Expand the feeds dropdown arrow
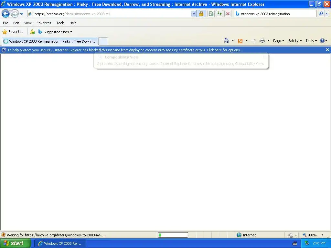 (x=247, y=41)
